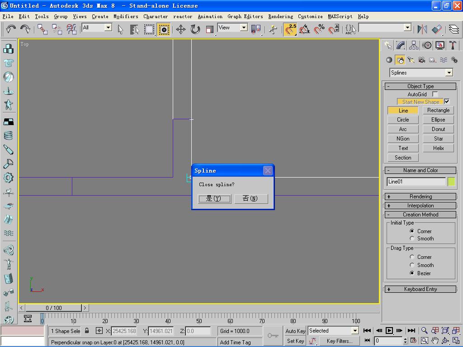Choose Corner under Drag Type
463x347 pixels.
pyautogui.click(x=412, y=257)
